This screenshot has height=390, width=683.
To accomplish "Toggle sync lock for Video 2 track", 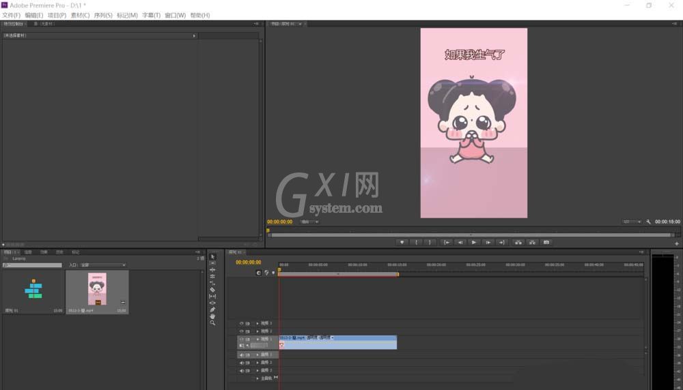I will pos(248,331).
